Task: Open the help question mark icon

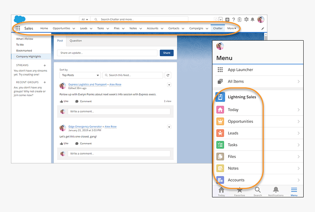Action: coord(233,19)
